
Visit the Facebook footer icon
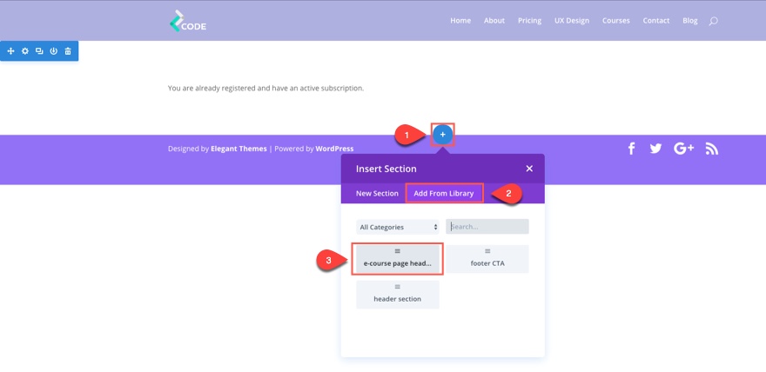(631, 149)
